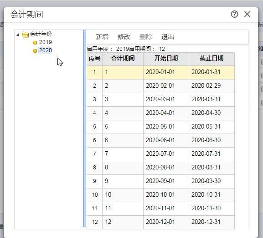The width and height of the screenshot is (263, 238).
Task: Select end date cell 2020-02-29
Action: 211,86
